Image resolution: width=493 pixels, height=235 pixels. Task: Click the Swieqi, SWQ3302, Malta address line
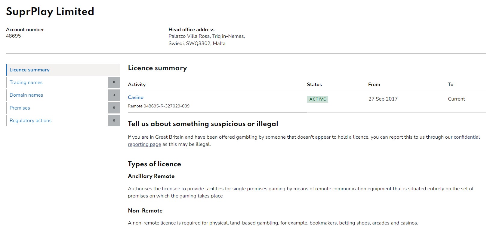click(x=197, y=44)
